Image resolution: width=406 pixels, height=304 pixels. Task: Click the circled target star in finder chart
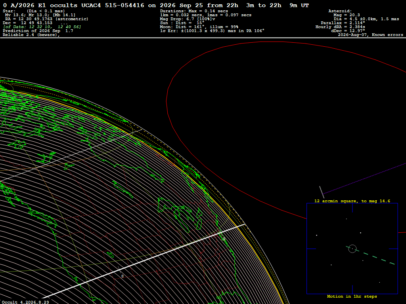click(x=352, y=249)
